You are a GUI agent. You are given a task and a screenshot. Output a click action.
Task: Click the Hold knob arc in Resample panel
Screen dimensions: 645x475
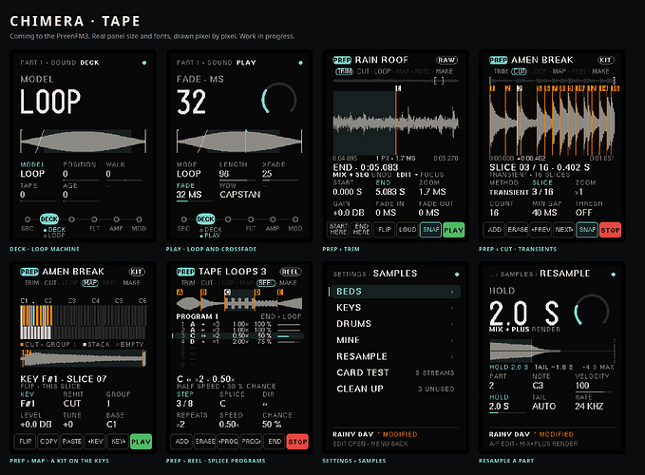[x=592, y=310]
